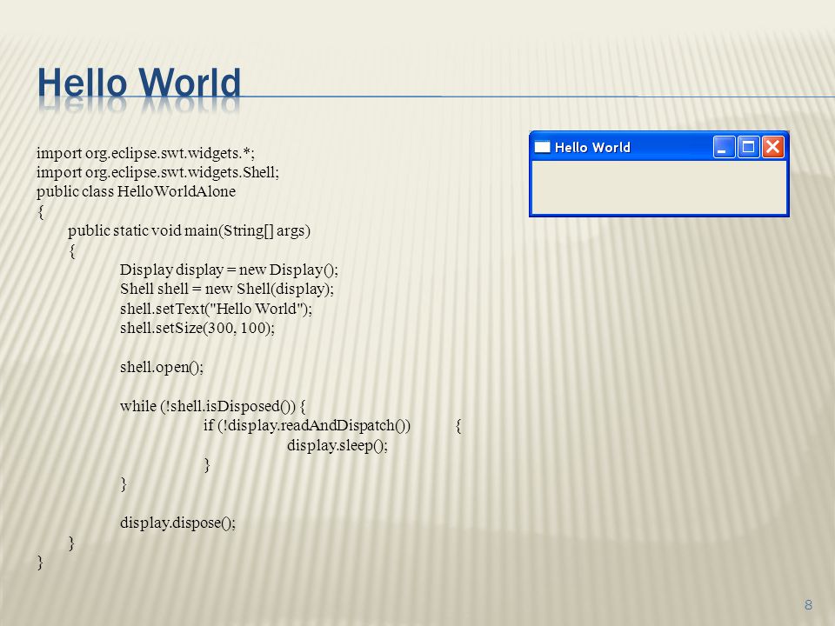The width and height of the screenshot is (835, 626).
Task: Click 'while (!shell.isDisposed()) {' line
Action: point(213,406)
